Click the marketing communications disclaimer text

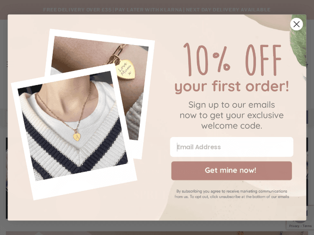click(232, 194)
